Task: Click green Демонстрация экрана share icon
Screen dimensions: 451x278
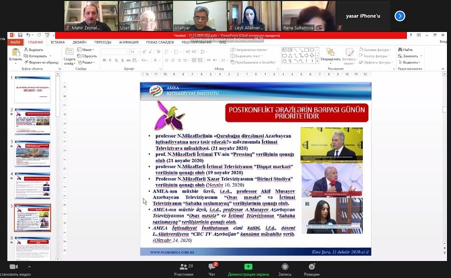Action: 248,267
